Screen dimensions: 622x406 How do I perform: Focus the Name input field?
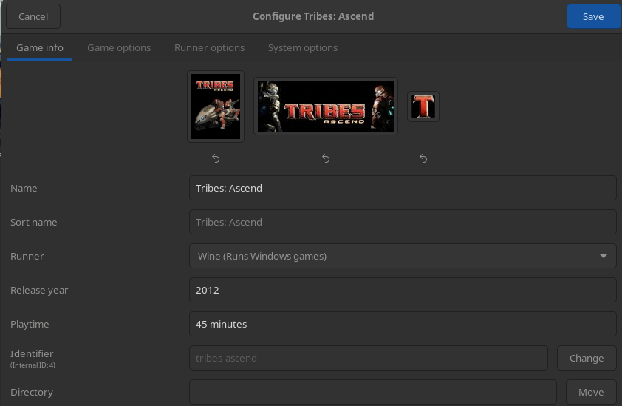click(x=403, y=188)
